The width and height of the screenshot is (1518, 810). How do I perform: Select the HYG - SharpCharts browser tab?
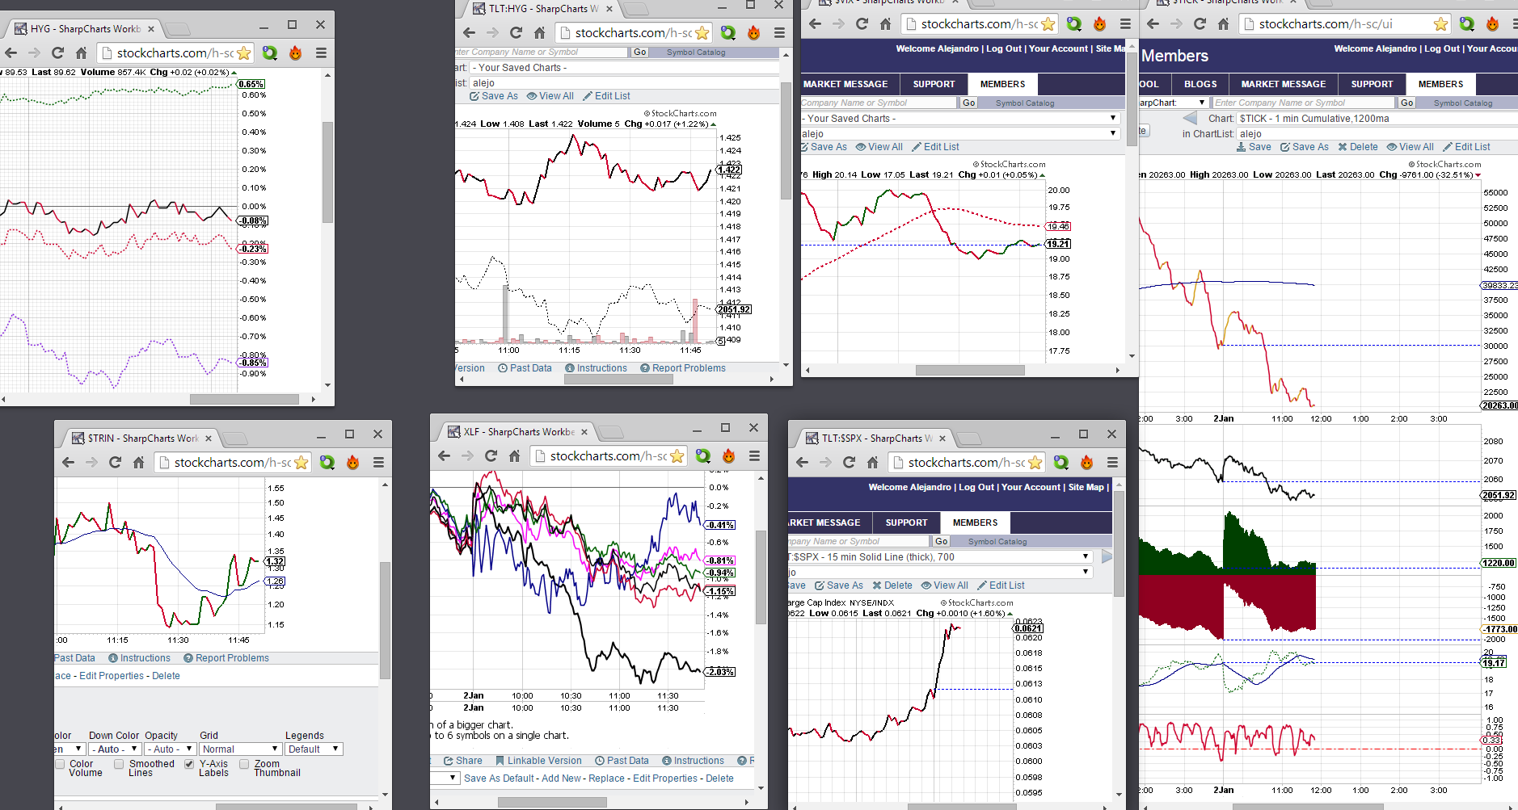pyautogui.click(x=85, y=29)
